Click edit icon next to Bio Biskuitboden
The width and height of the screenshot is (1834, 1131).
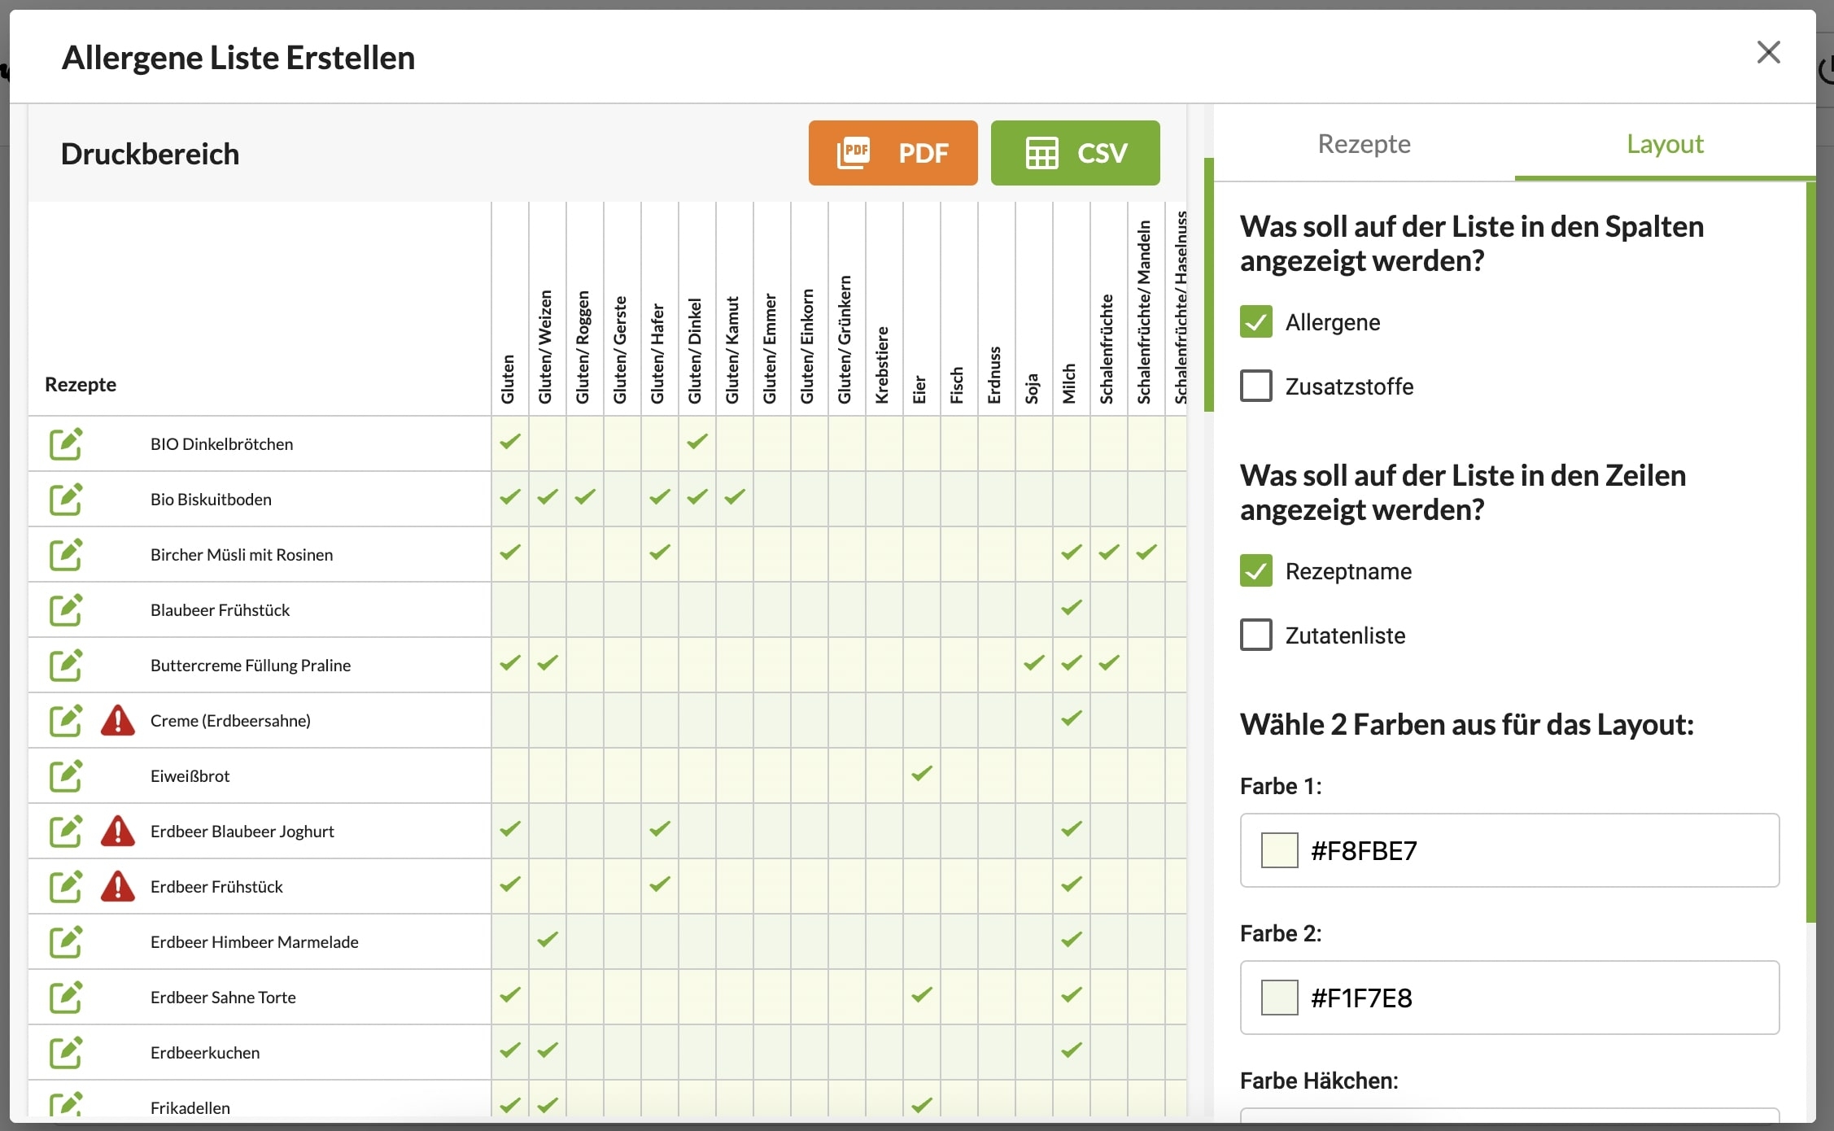(x=66, y=499)
